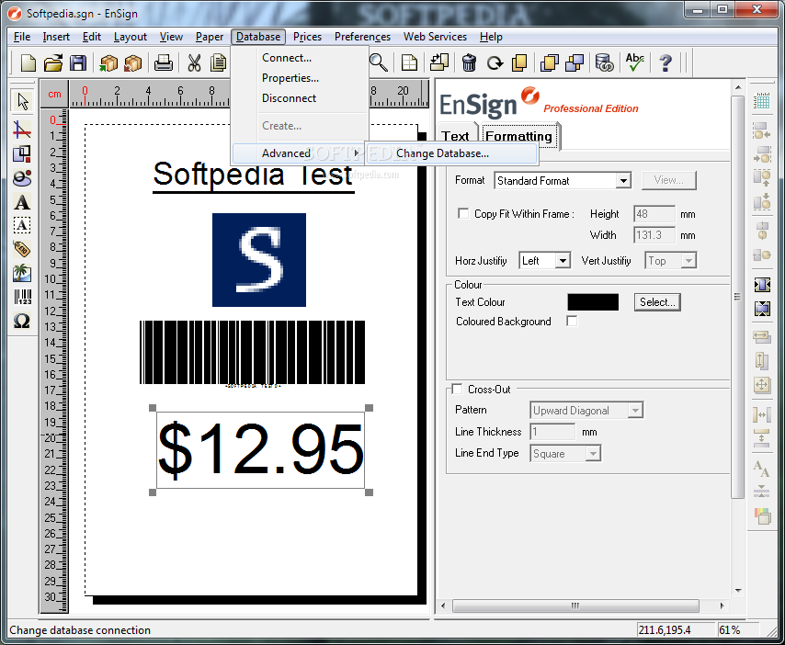Open the Prices menu

point(307,37)
